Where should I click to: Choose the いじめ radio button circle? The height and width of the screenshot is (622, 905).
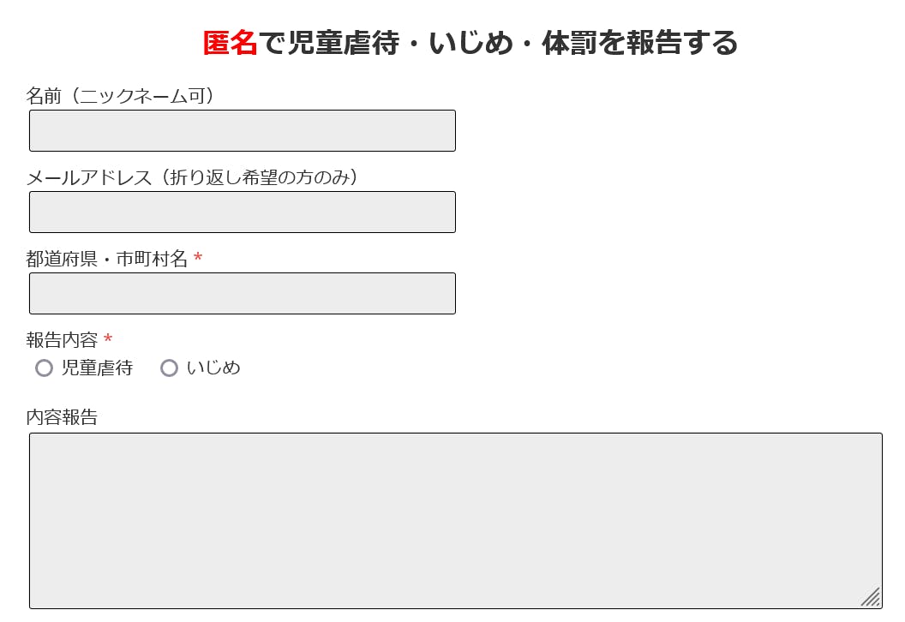170,368
